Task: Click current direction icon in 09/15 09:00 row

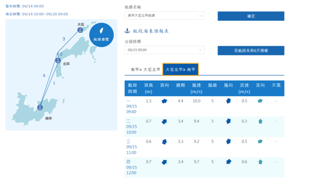Action: pos(260,101)
